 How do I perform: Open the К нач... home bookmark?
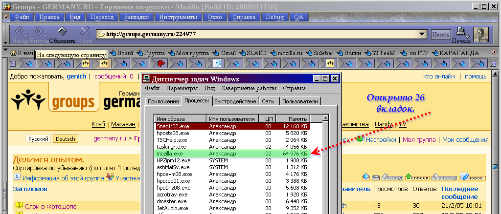click(22, 53)
